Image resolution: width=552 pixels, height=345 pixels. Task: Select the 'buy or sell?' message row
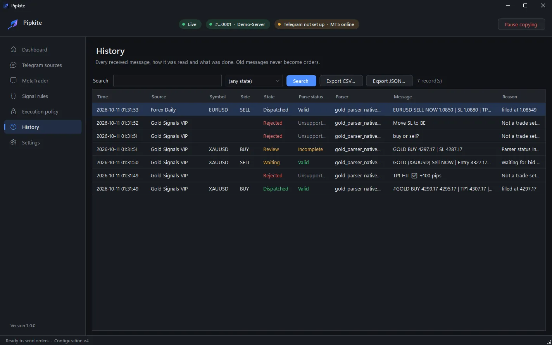(319, 136)
